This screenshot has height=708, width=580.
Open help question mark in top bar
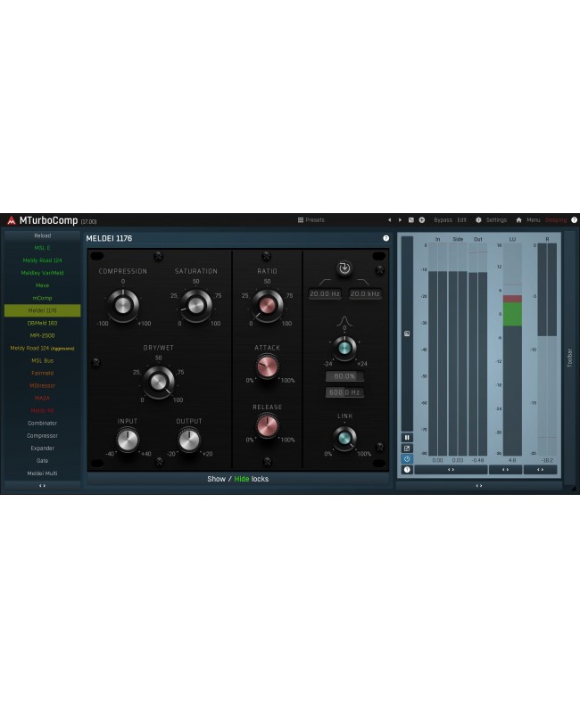click(574, 220)
